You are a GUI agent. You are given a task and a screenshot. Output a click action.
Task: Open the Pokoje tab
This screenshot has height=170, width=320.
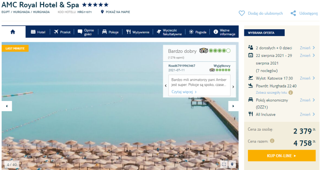[x=110, y=32]
